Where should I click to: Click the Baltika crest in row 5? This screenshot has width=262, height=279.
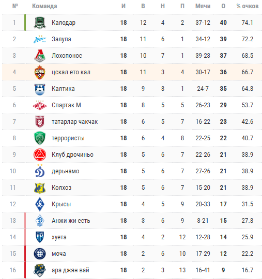40,89
